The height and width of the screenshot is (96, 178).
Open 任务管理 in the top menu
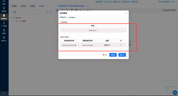pyautogui.click(x=125, y=2)
